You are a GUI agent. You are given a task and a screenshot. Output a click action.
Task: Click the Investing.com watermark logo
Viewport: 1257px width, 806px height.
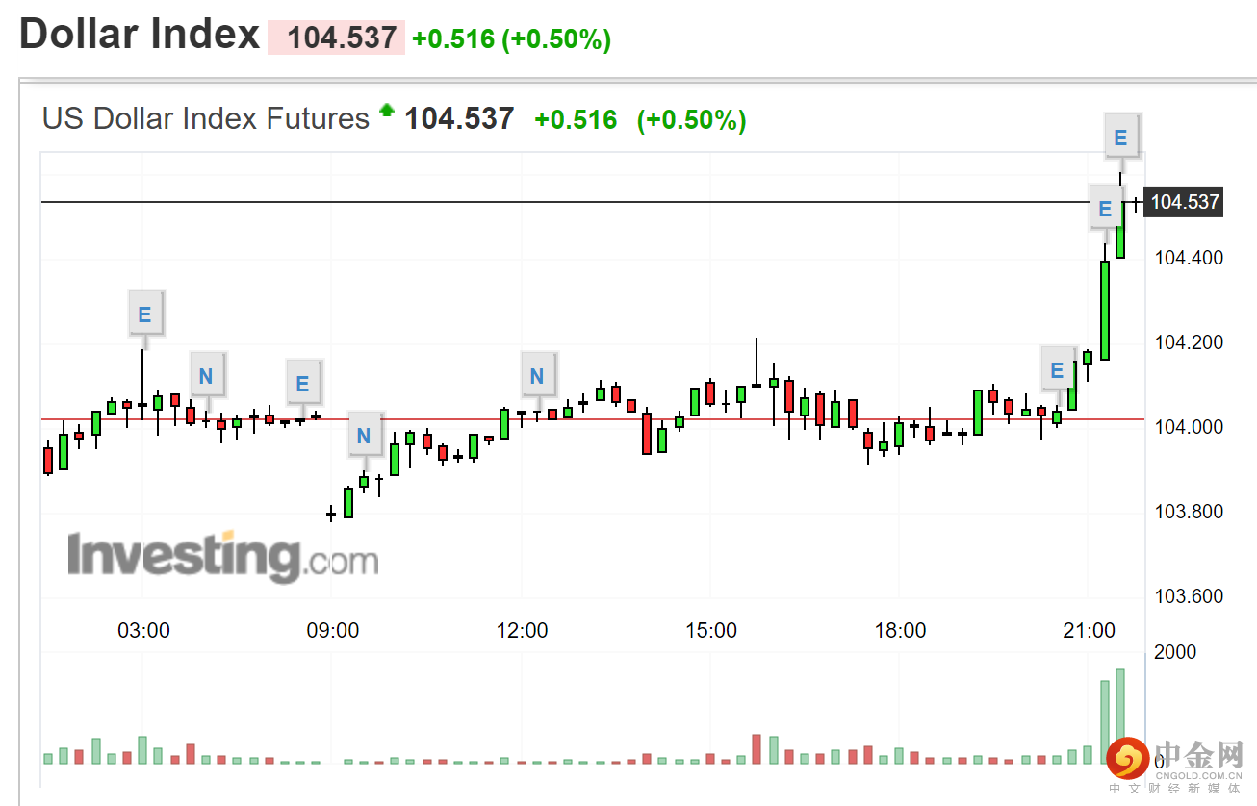pos(222,556)
